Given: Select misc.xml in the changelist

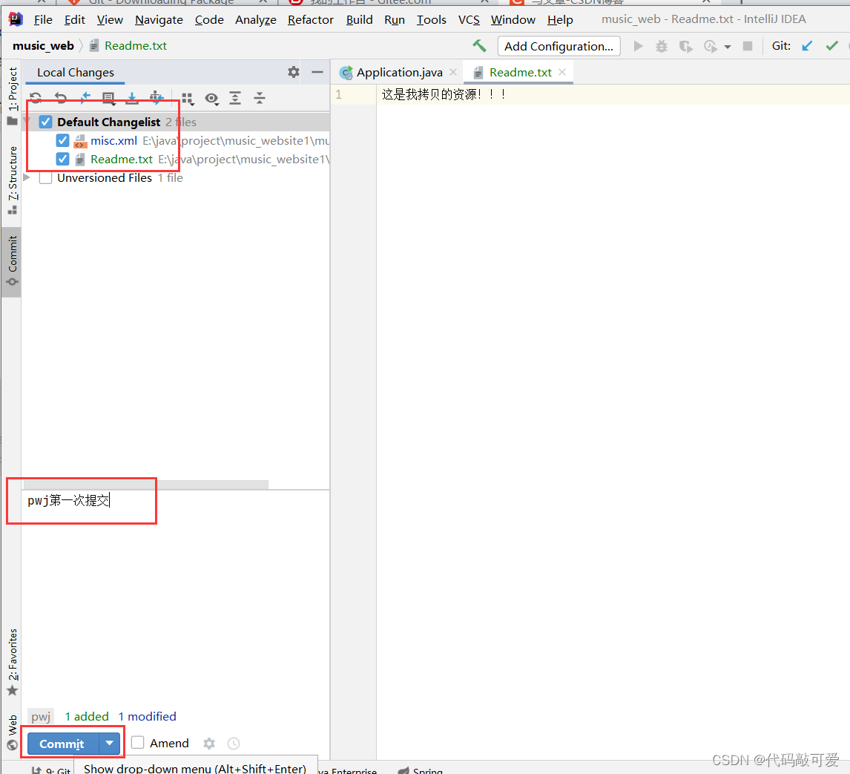Looking at the screenshot, I should point(113,141).
